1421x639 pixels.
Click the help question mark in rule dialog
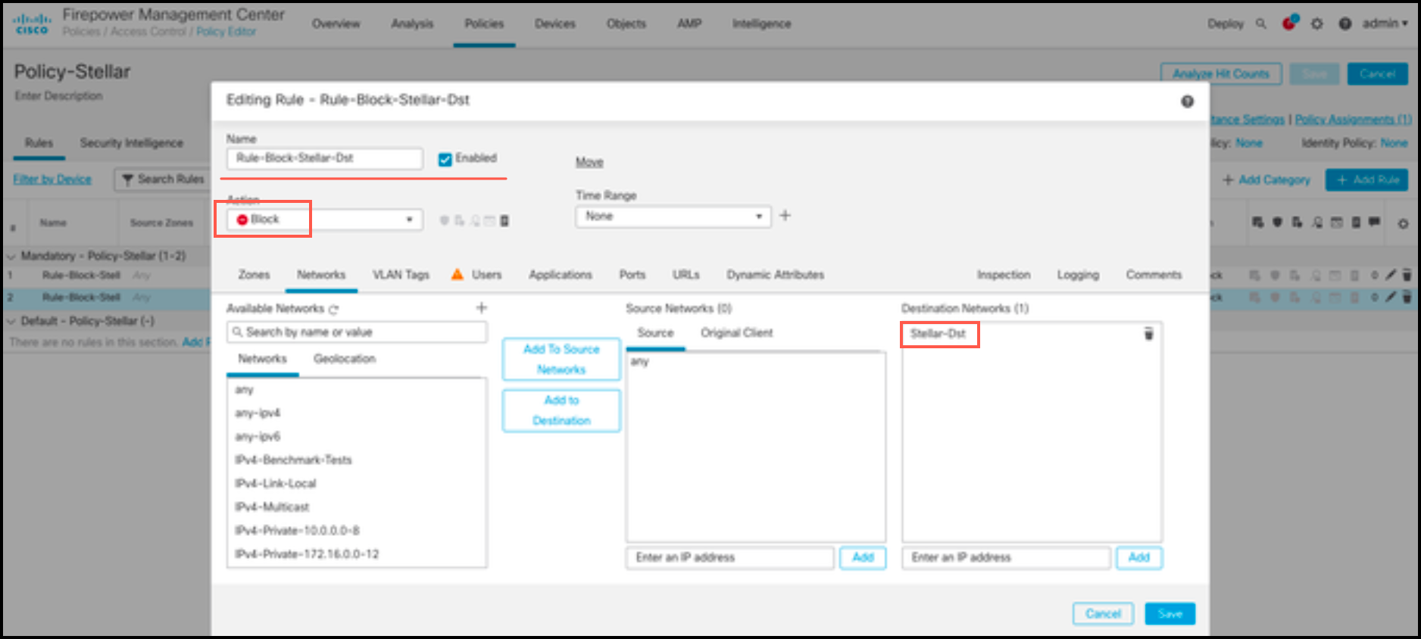(x=1187, y=101)
